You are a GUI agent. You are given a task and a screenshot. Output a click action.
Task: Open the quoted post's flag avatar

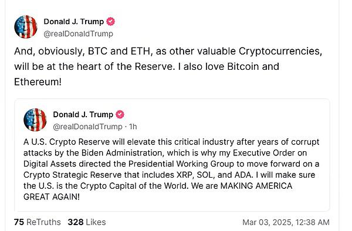click(35, 120)
